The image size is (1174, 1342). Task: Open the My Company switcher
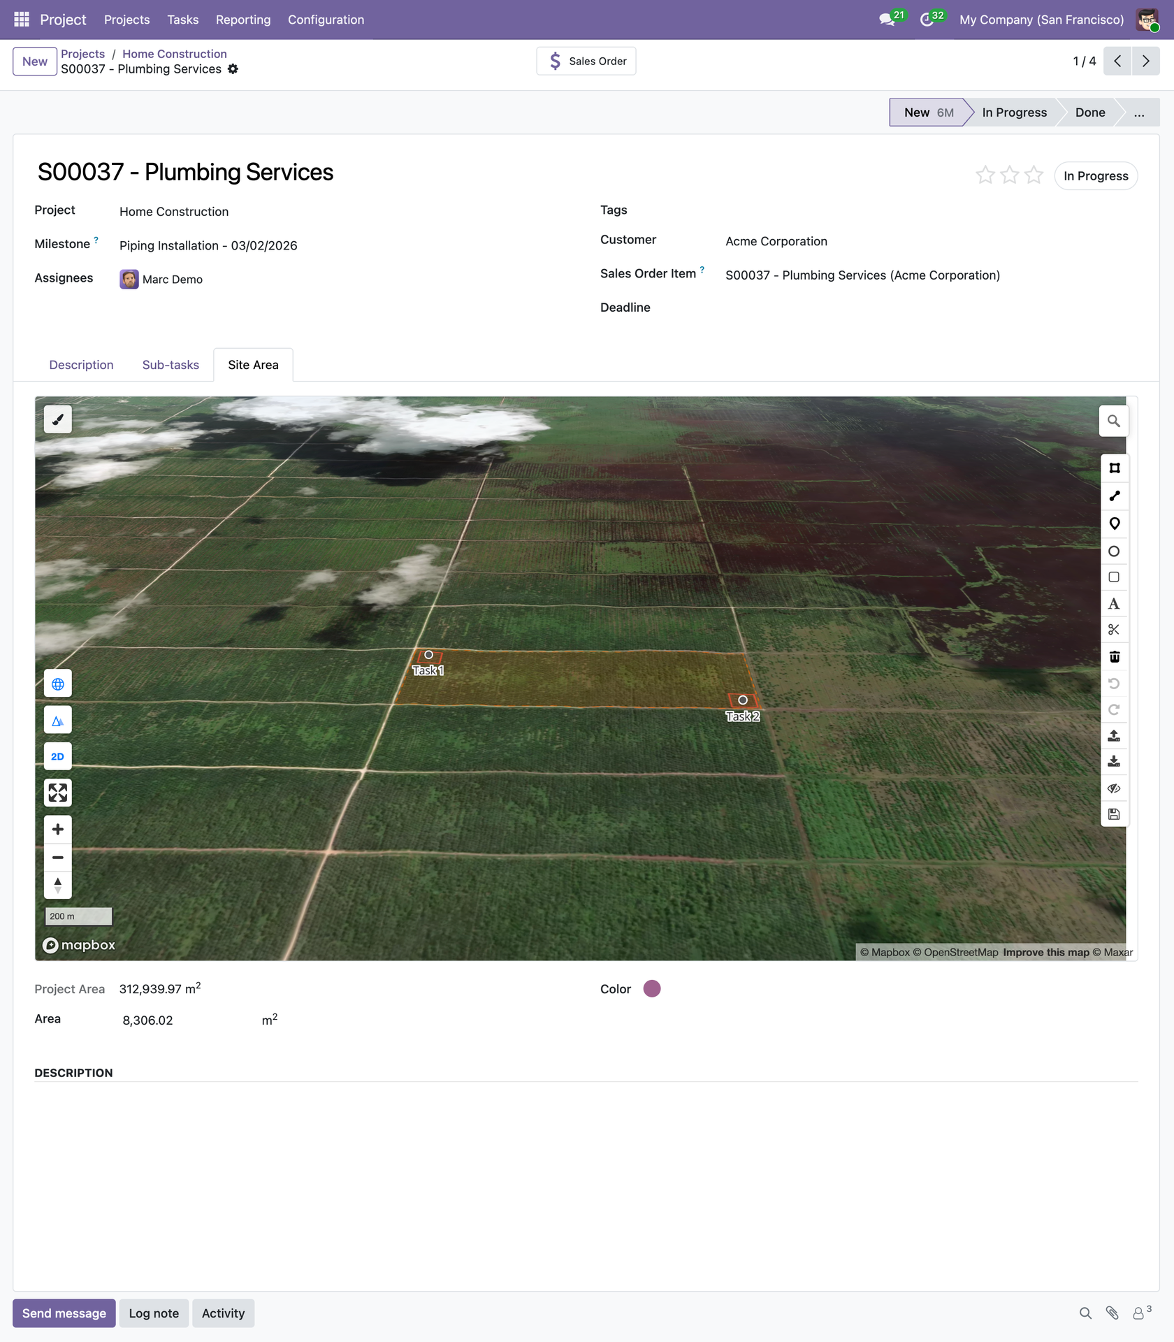tap(1041, 20)
